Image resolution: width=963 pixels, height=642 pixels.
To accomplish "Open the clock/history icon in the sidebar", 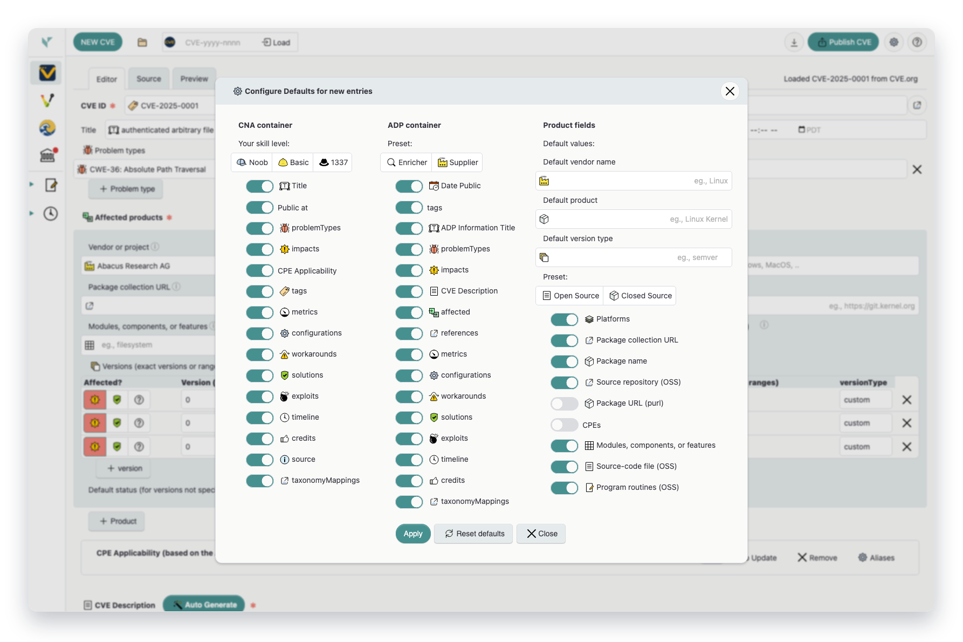I will (51, 214).
